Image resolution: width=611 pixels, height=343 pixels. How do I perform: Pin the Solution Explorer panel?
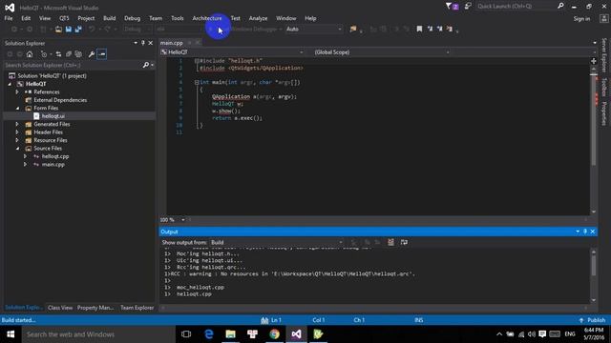[143, 43]
